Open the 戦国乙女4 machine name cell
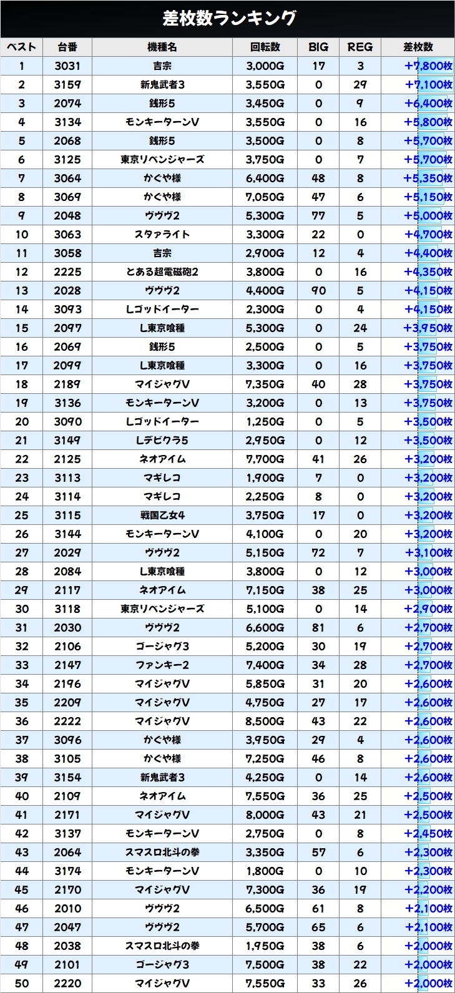The image size is (455, 993). point(162,516)
